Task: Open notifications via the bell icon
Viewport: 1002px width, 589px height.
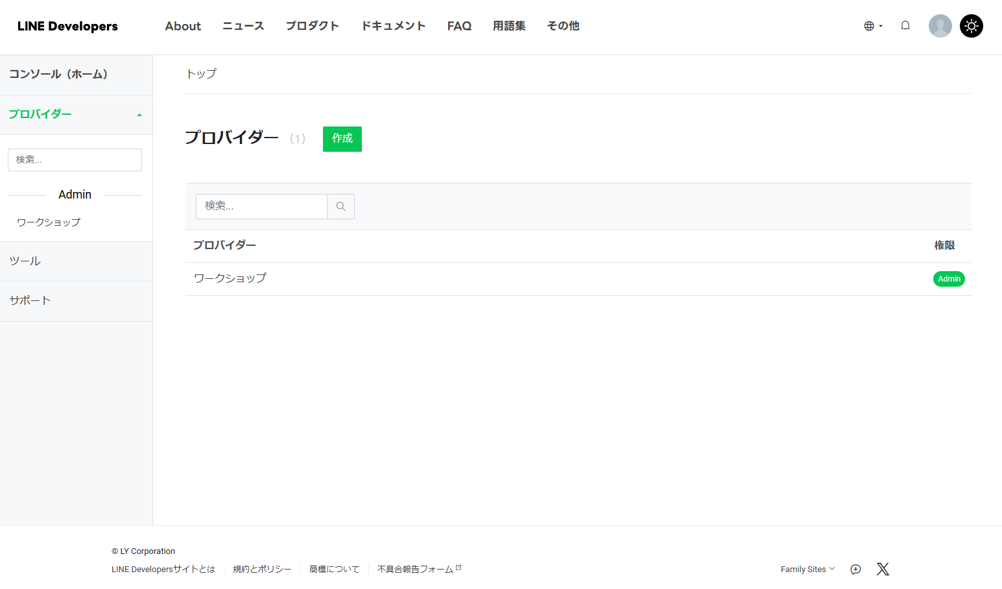Action: [905, 25]
